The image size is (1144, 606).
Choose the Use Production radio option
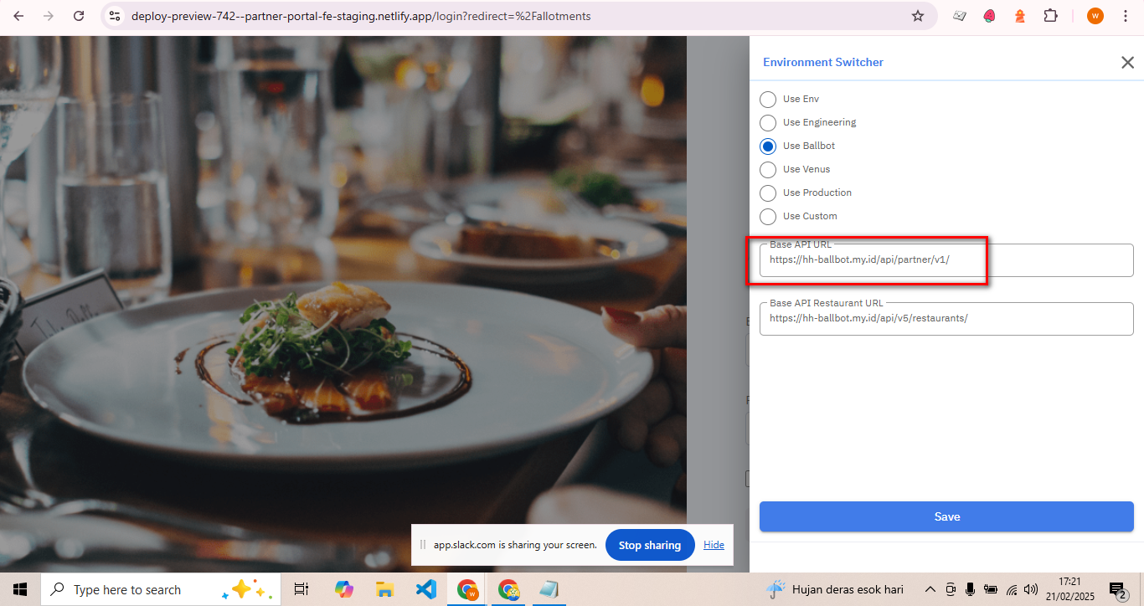tap(768, 193)
